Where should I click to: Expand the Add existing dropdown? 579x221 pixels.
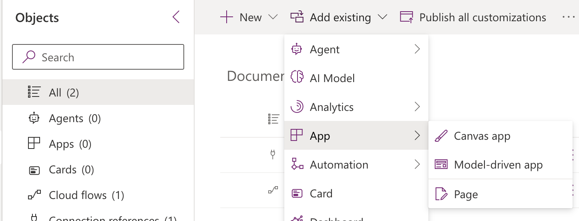coord(382,17)
